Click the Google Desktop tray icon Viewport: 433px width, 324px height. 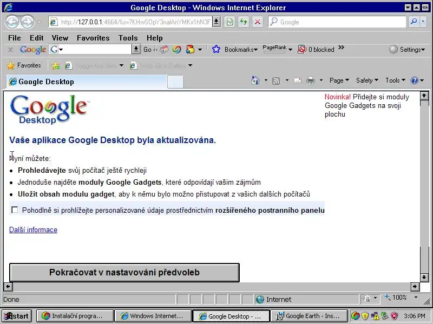pos(356,316)
